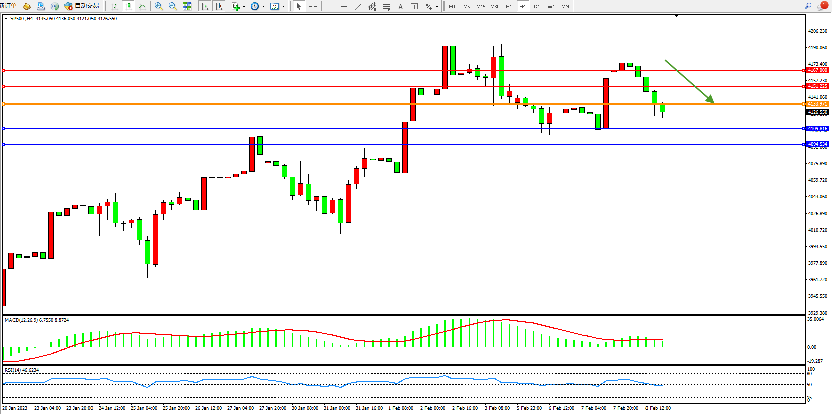This screenshot has width=832, height=415.
Task: Select the Trendline drawing tool
Action: coord(358,6)
